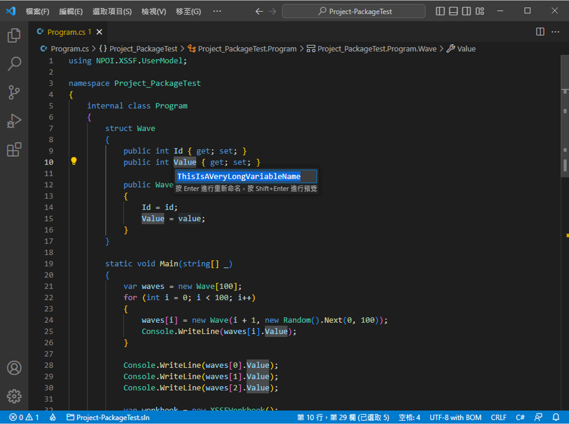The image size is (569, 424).
Task: Click line and column indicator 第 10 行
Action: [x=343, y=417]
